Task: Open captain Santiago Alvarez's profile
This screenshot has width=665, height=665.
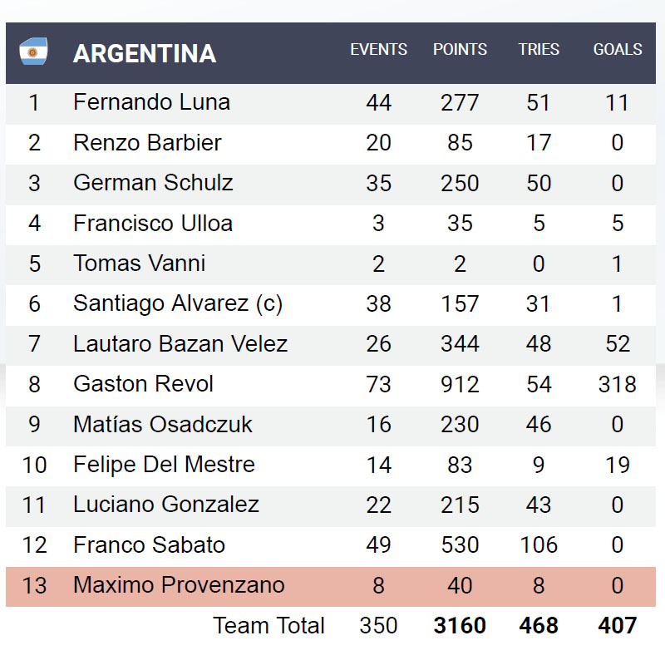Action: [x=178, y=303]
